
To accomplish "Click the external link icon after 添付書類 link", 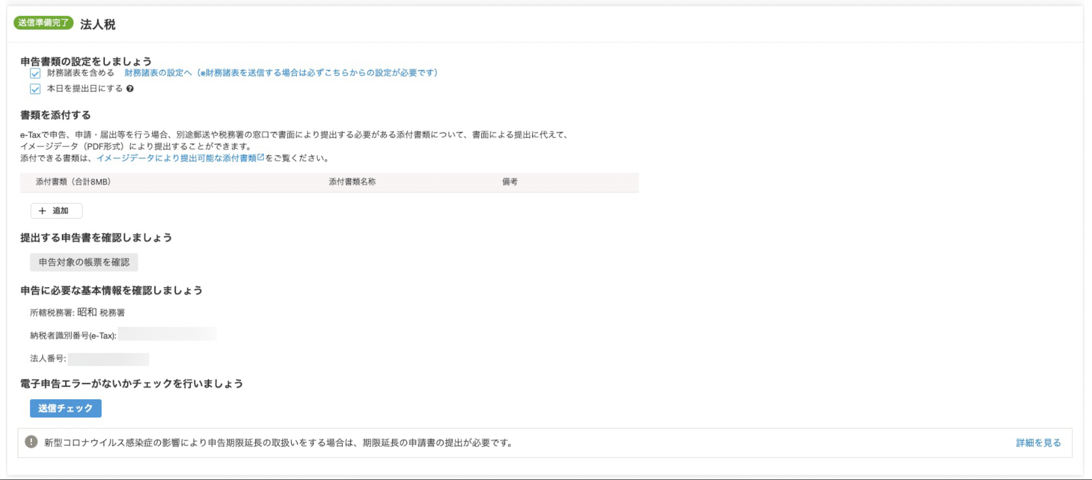I will click(261, 157).
